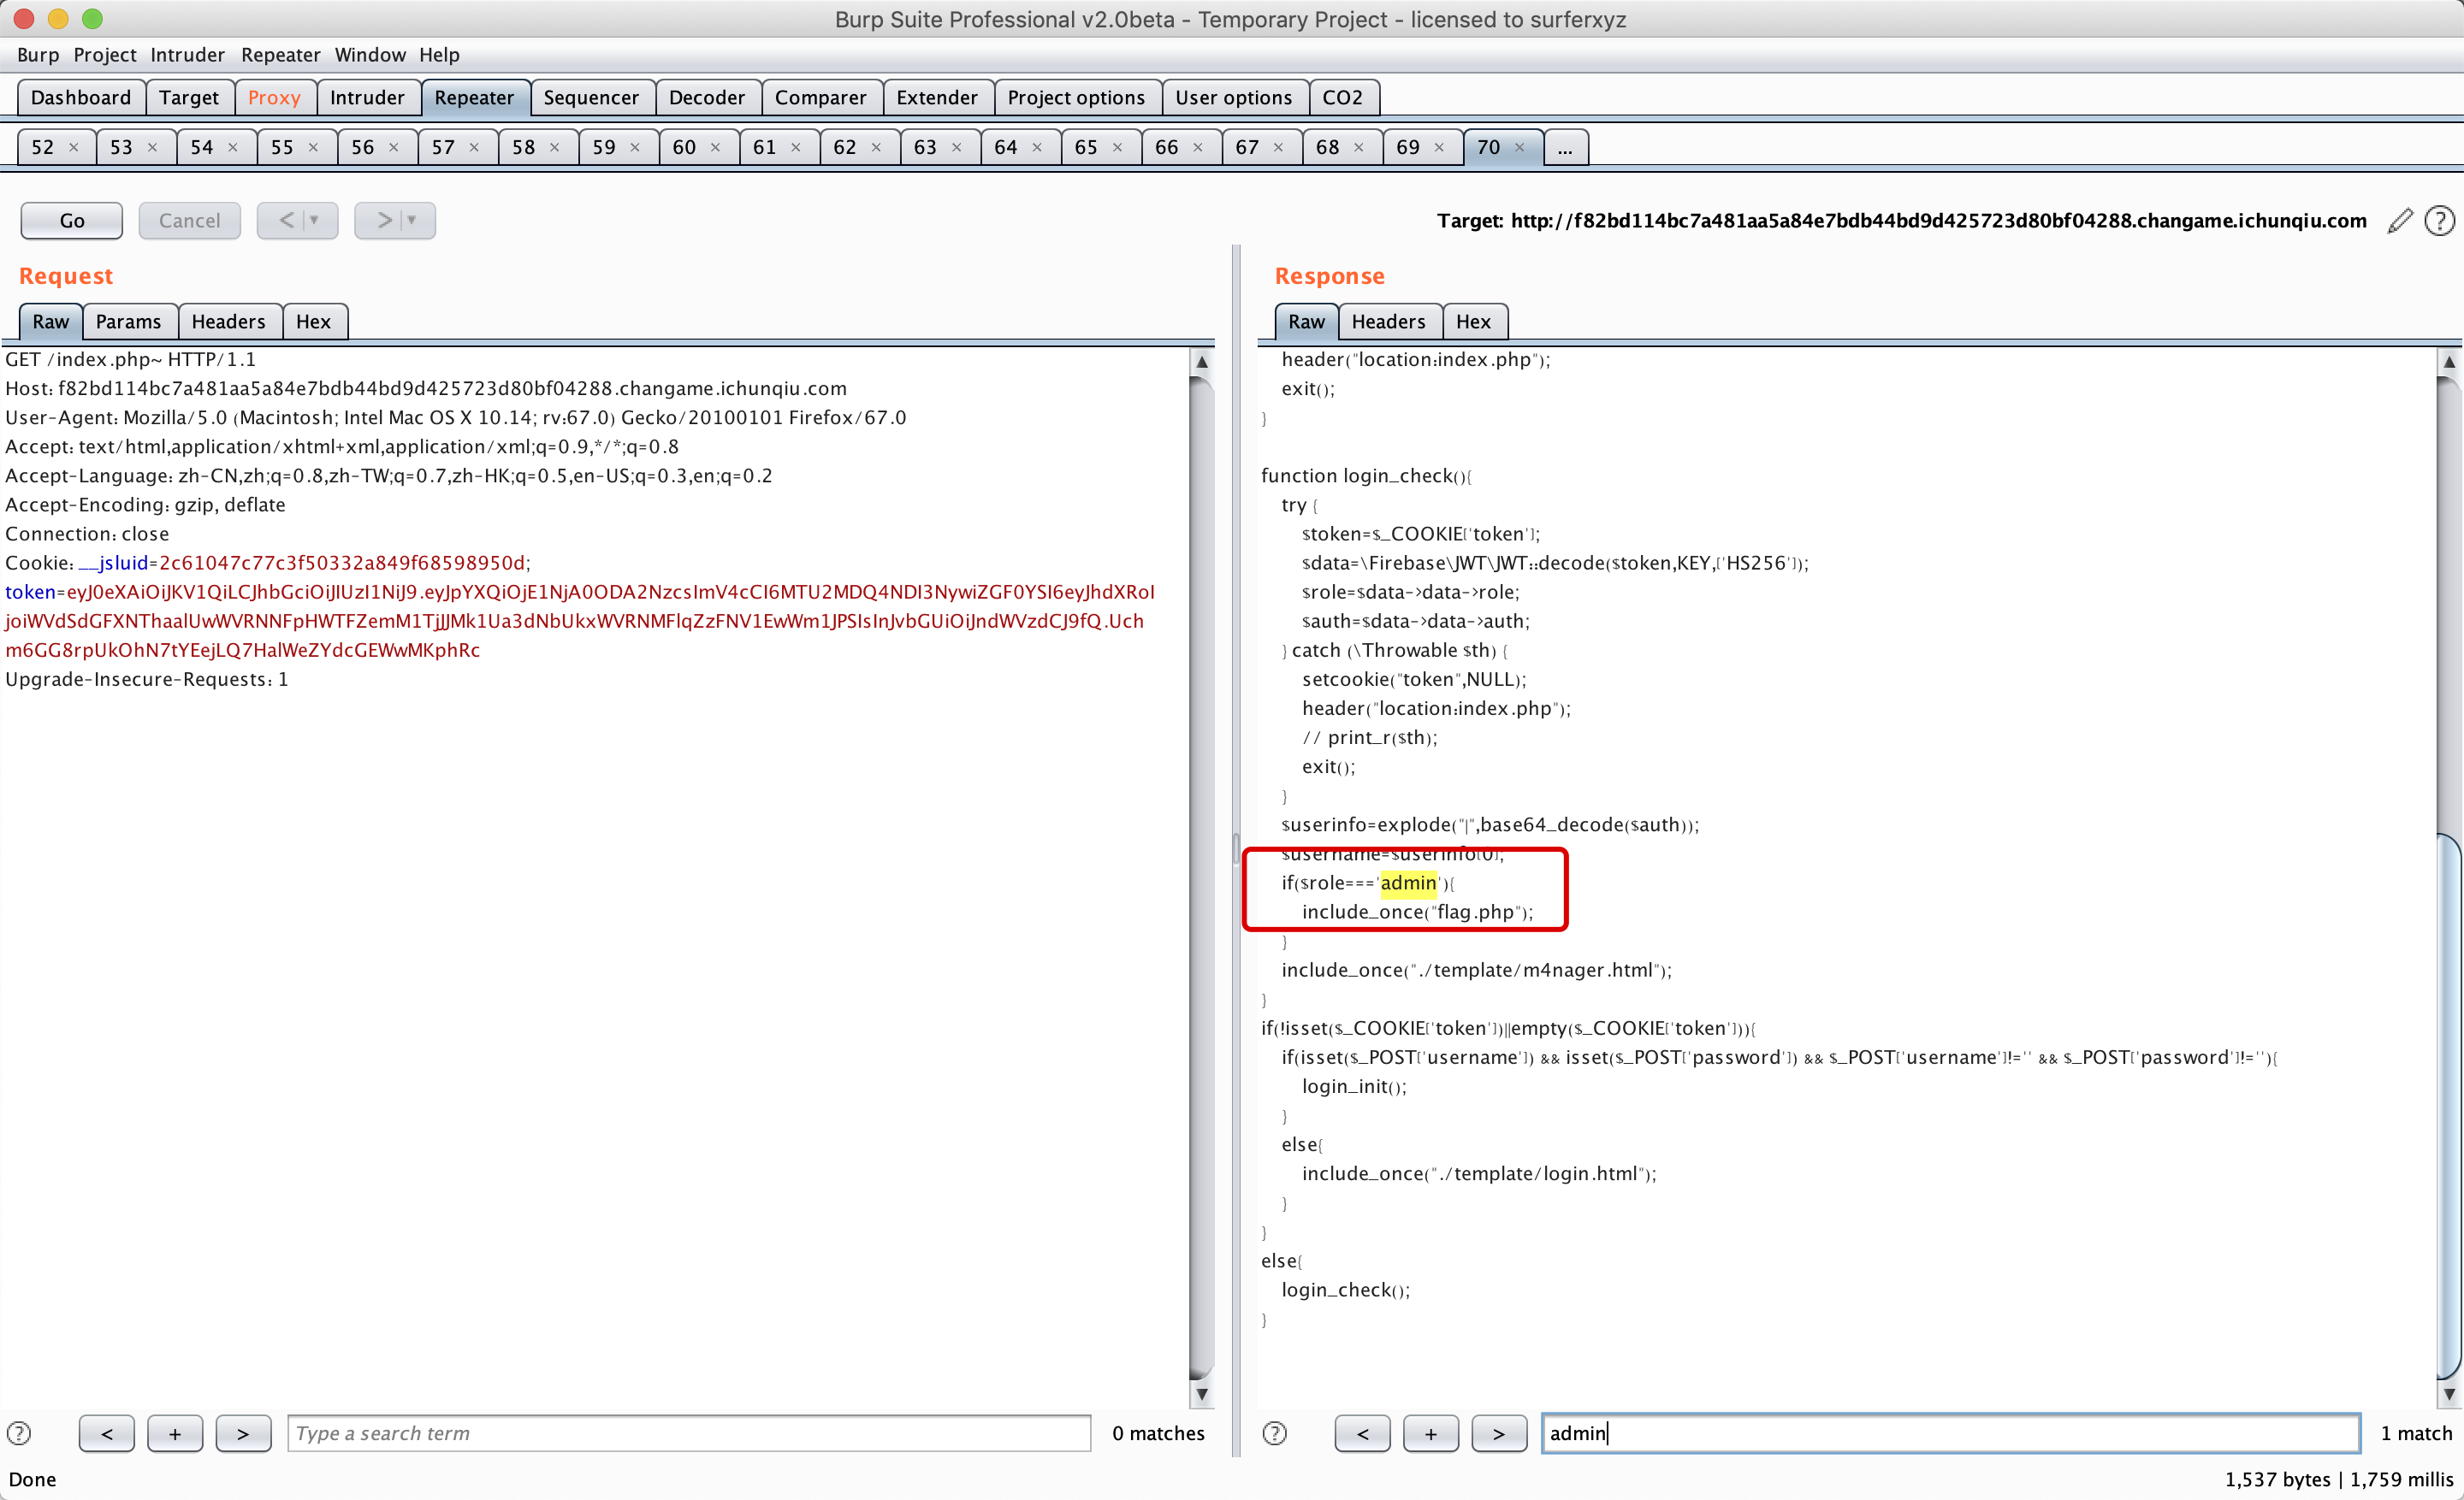Click response search help question-mark icon
Image resolution: width=2464 pixels, height=1500 pixels.
coord(1274,1433)
